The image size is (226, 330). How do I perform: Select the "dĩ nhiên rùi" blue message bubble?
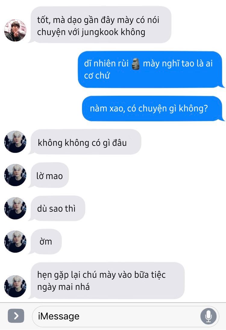pyautogui.click(x=151, y=69)
